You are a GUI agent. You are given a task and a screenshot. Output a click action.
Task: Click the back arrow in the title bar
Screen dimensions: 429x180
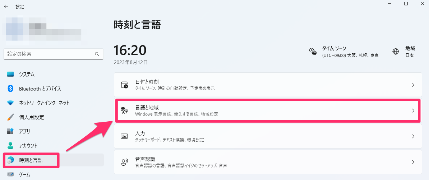[x=6, y=6]
